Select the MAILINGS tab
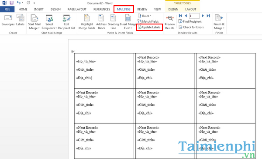Image resolution: width=262 pixels, height=159 pixels. click(124, 9)
